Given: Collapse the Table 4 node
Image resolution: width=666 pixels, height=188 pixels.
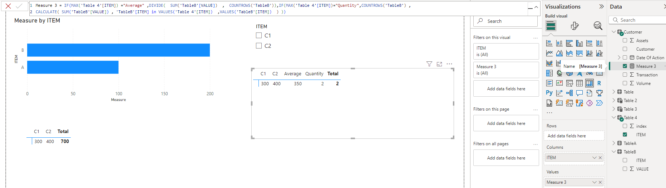Looking at the screenshot, I should (x=614, y=117).
